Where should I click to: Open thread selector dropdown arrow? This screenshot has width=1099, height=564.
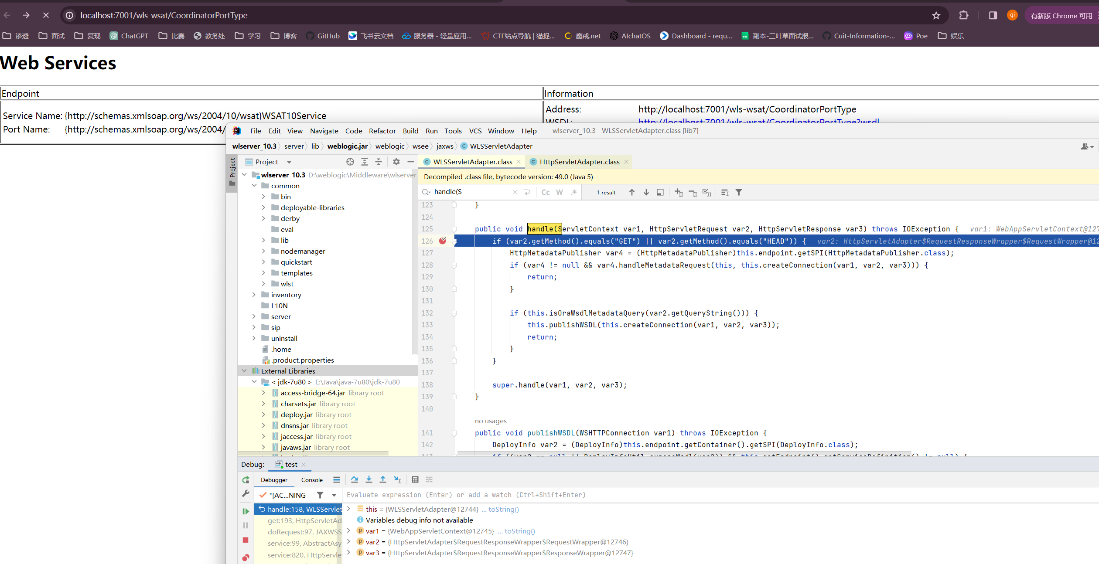334,495
